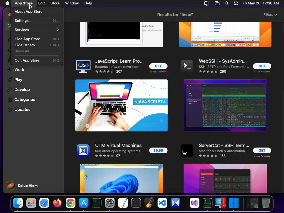The image size is (284, 213).
Task: Open Activity Monitor from the Dock
Action: click(207, 203)
